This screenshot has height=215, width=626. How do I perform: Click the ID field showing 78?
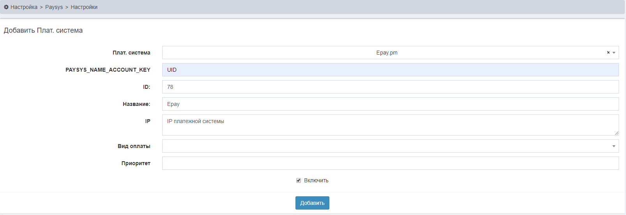[390, 87]
